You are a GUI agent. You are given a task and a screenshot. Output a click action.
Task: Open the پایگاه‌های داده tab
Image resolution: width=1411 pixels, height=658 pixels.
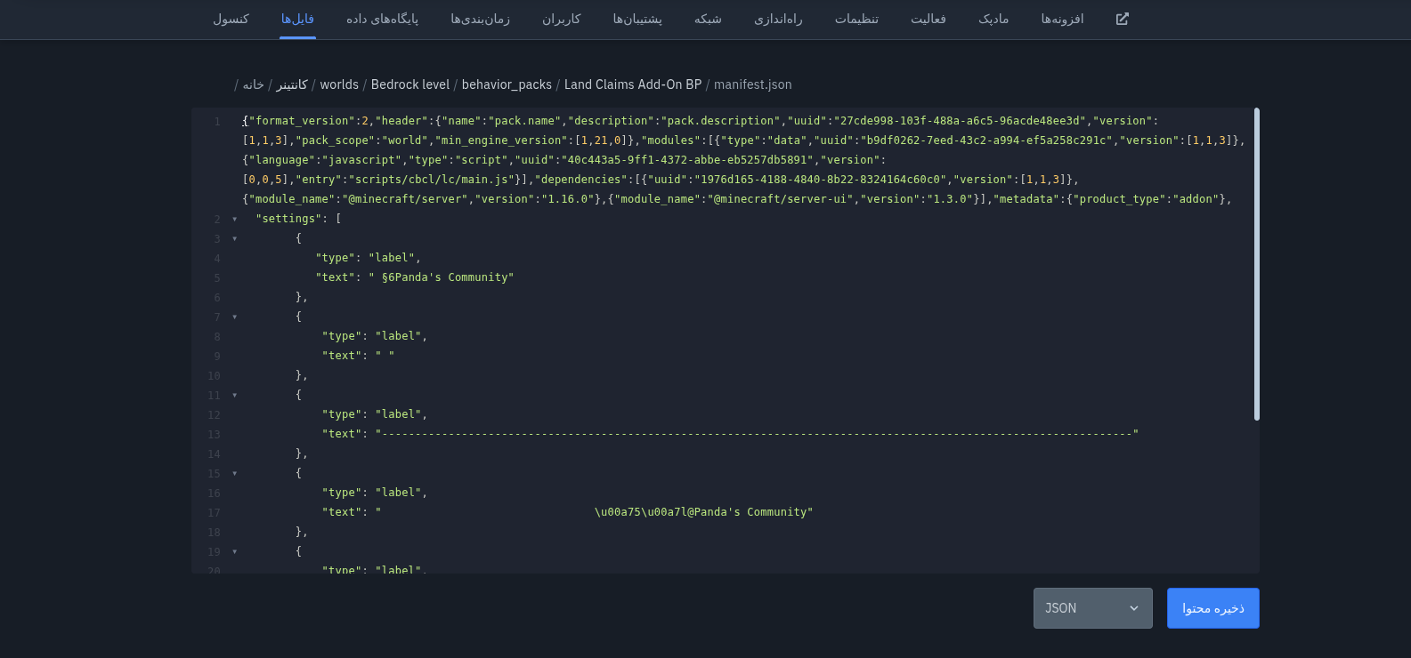click(x=383, y=19)
